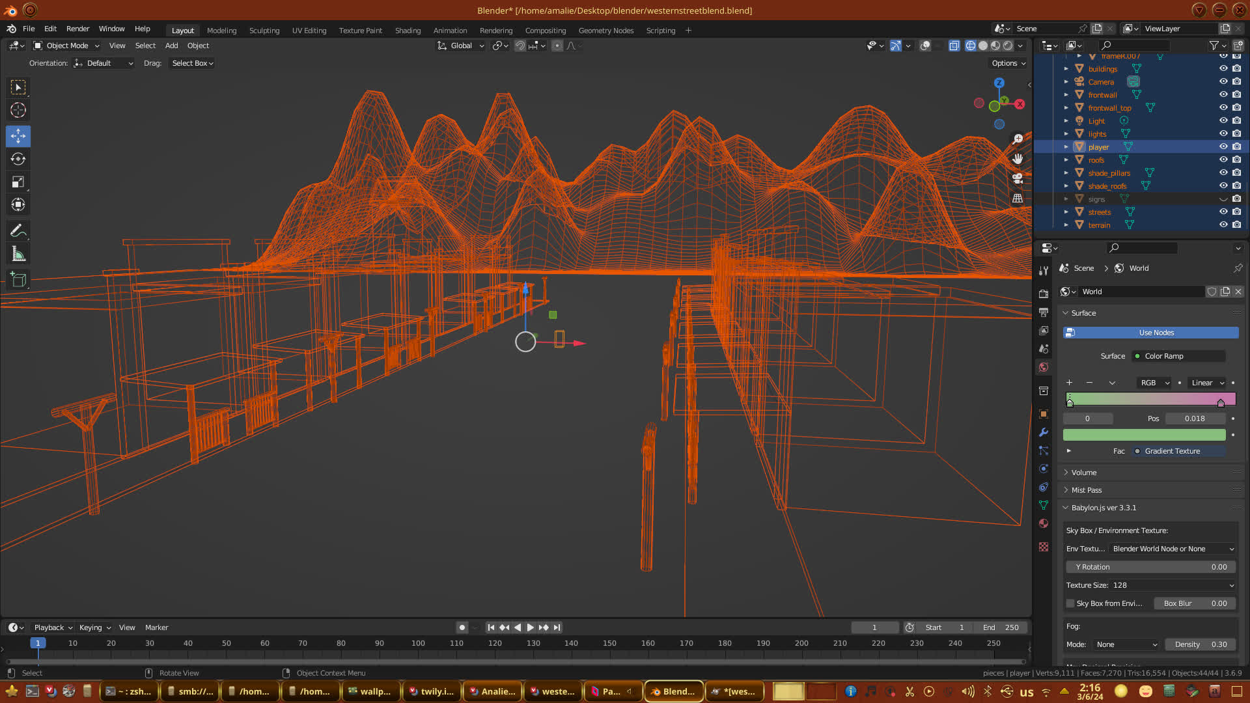Enable Sky Box from Environment checkbox
The image size is (1250, 703).
1070,603
